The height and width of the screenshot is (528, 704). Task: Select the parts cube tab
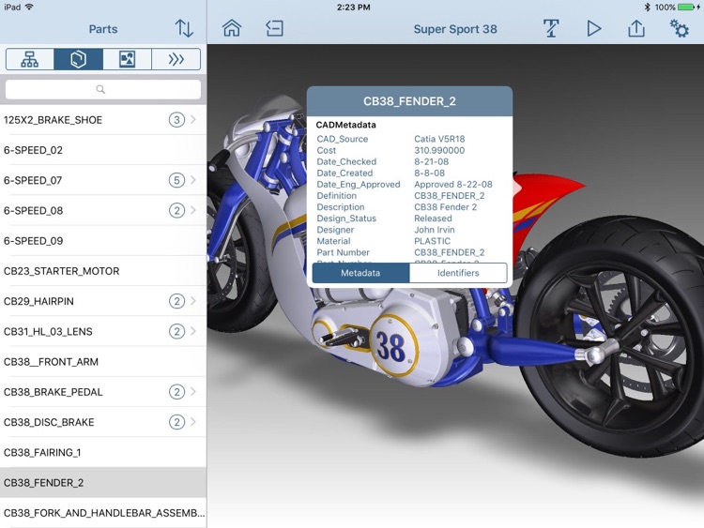(78, 59)
